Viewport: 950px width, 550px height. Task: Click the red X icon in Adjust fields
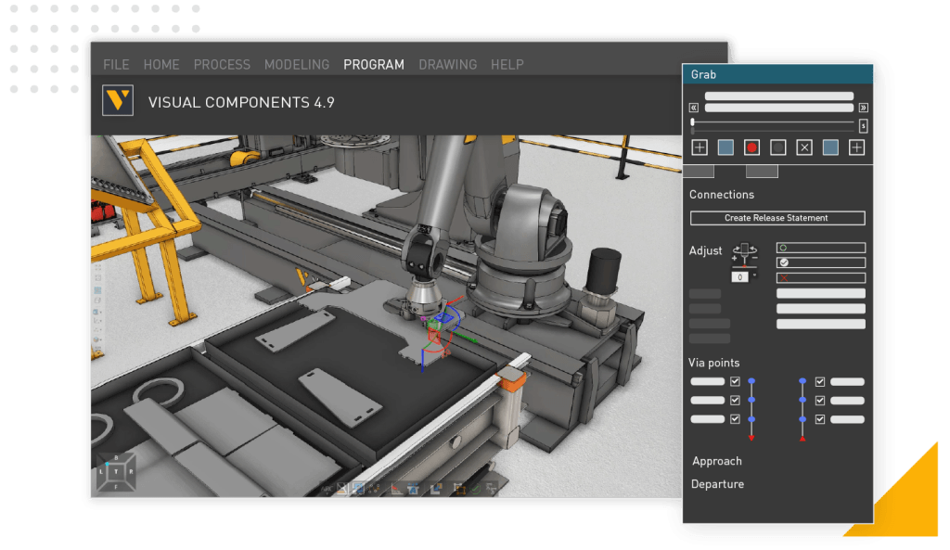point(784,278)
